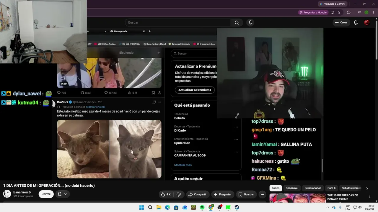Show hidden system tray icons chevron

tap(328, 207)
